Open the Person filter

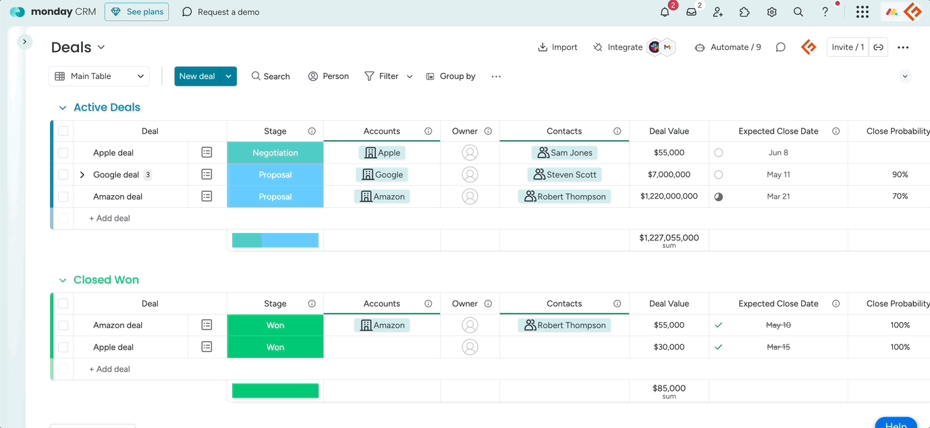click(x=329, y=76)
